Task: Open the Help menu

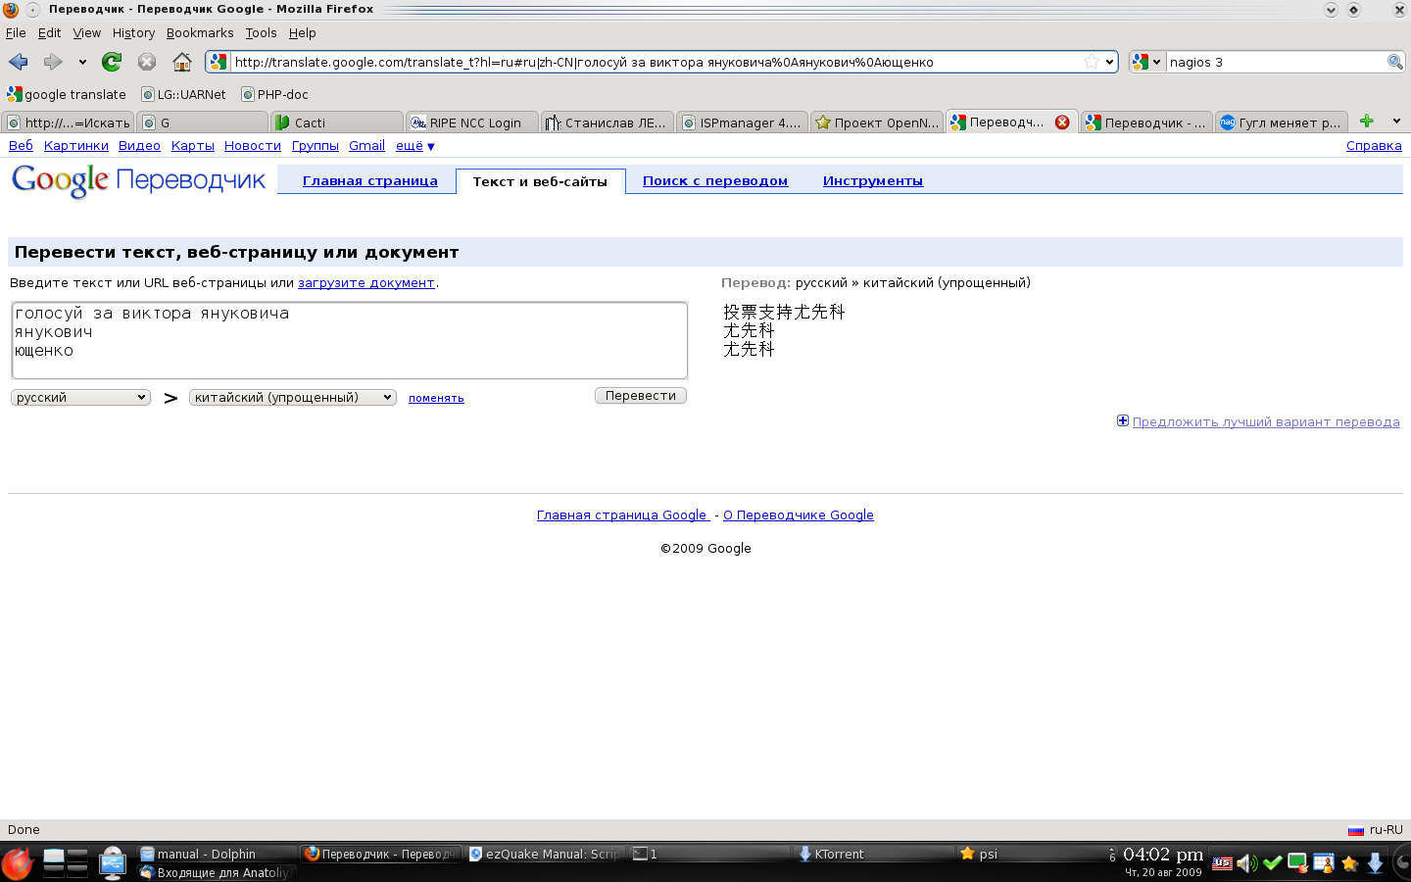Action: click(302, 32)
